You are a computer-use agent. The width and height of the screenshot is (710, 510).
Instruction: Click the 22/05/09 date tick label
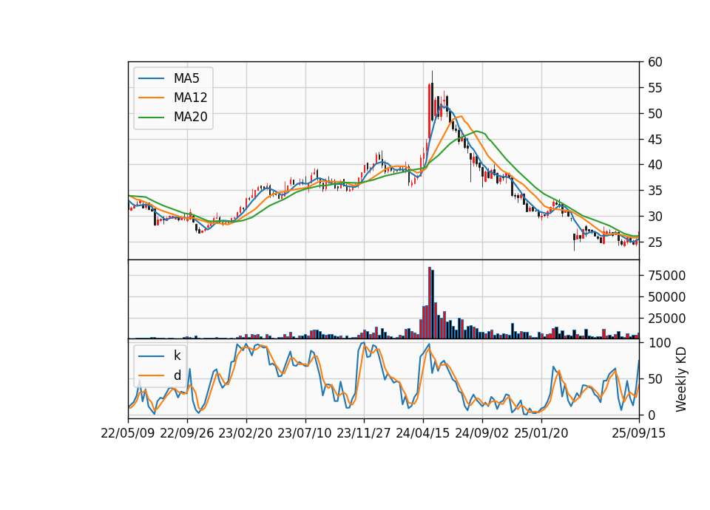(128, 434)
